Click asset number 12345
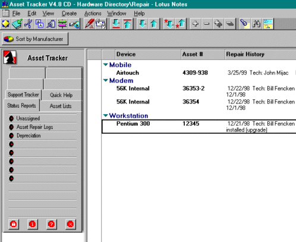296x242 pixels. click(x=191, y=124)
